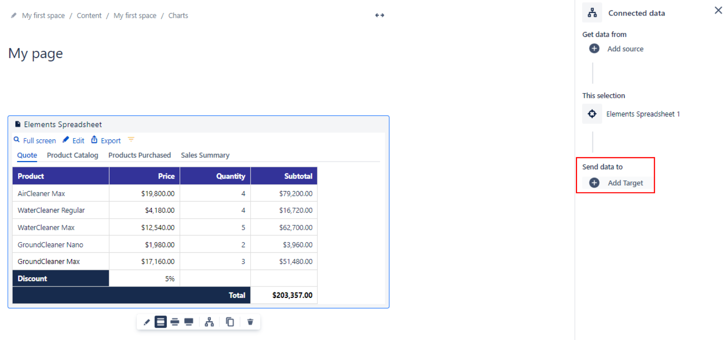Click the My page title
The height and width of the screenshot is (340, 725).
tap(36, 54)
